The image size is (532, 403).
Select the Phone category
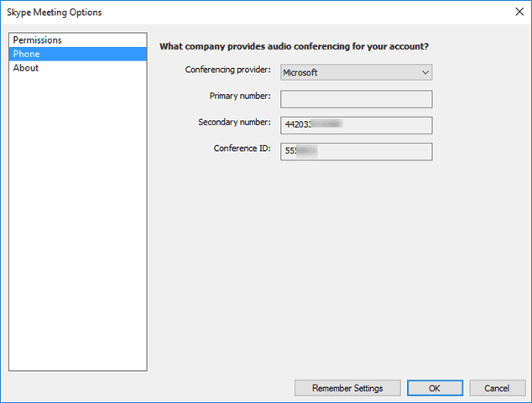tap(78, 54)
